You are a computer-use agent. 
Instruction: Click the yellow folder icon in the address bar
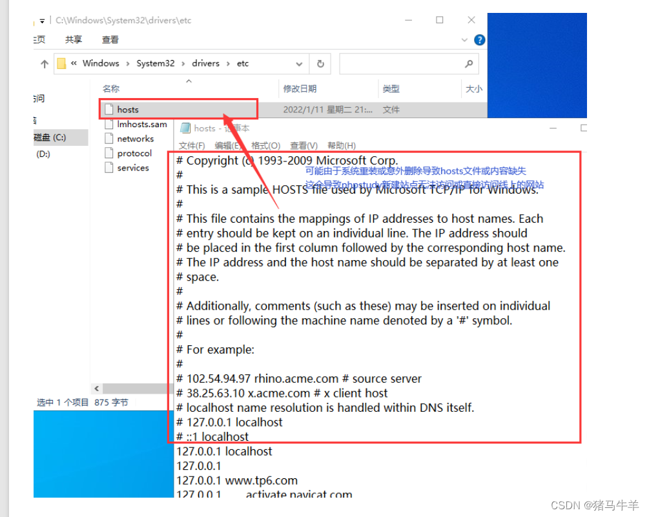pos(62,63)
